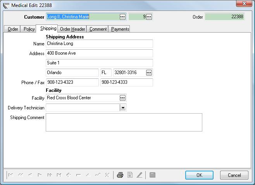The image size is (255, 185).
Task: Click the previous record arrow icon
Action: click(x=30, y=175)
